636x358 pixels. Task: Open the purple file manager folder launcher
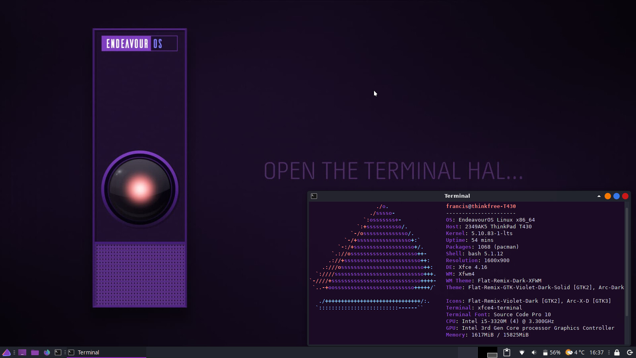pos(35,352)
